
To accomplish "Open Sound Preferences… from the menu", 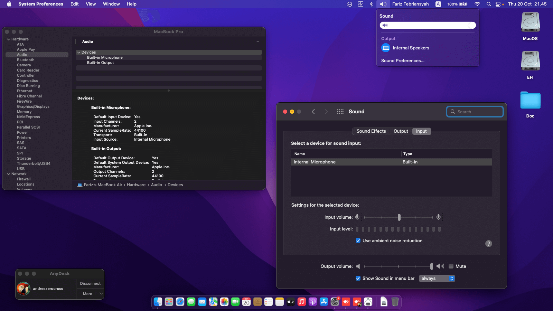I will pos(403,60).
